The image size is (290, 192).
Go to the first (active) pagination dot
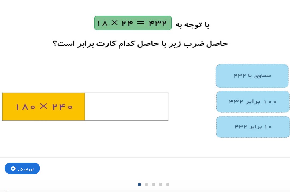[x=139, y=185]
